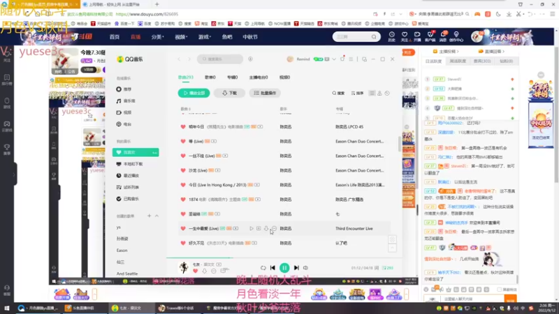Select the fifth tab ending in 0

tap(284, 77)
